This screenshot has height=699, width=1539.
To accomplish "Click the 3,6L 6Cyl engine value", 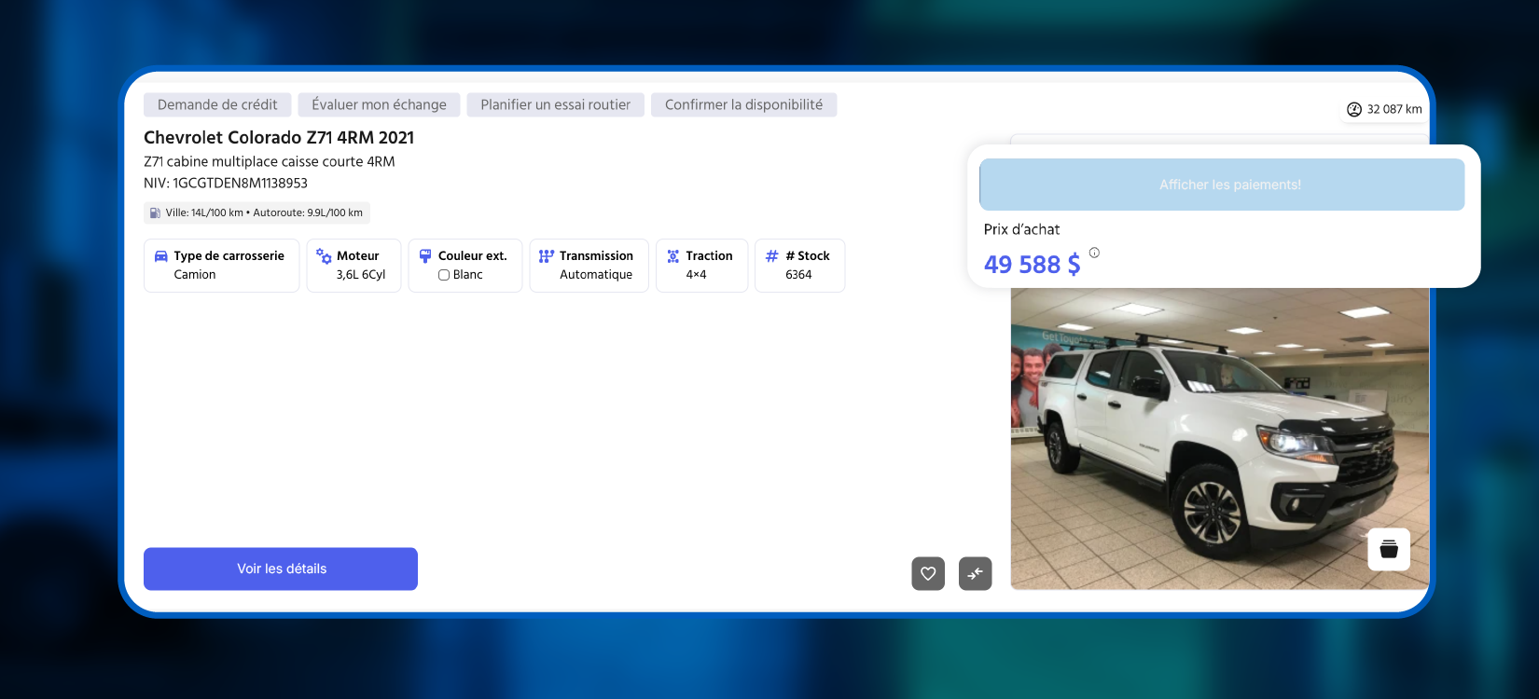I will click(361, 275).
